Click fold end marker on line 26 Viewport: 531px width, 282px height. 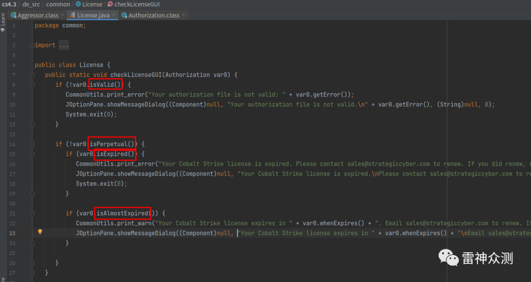click(32, 263)
